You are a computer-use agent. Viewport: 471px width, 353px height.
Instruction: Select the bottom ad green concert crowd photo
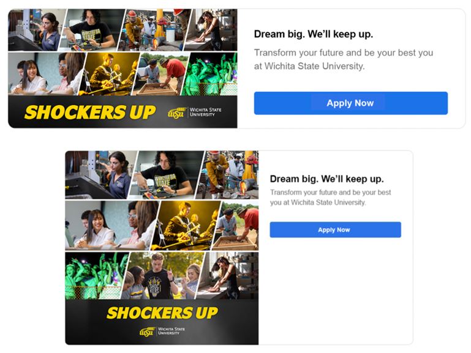pyautogui.click(x=96, y=276)
